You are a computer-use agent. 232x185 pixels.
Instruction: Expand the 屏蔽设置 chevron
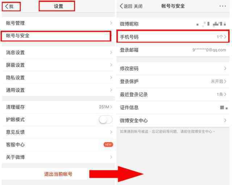pyautogui.click(x=111, y=65)
